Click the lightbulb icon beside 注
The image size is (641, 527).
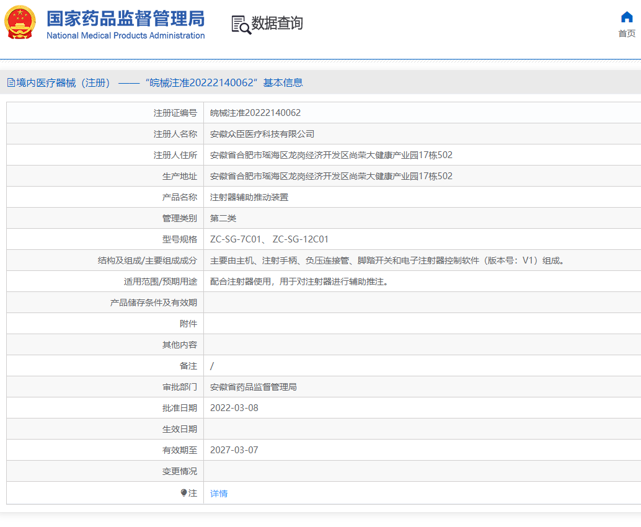point(183,493)
